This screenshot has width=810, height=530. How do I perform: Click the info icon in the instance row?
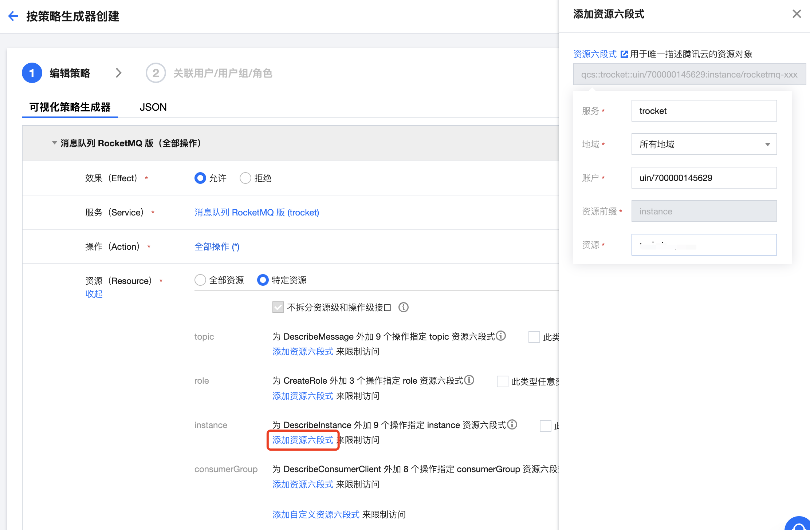[x=512, y=424]
